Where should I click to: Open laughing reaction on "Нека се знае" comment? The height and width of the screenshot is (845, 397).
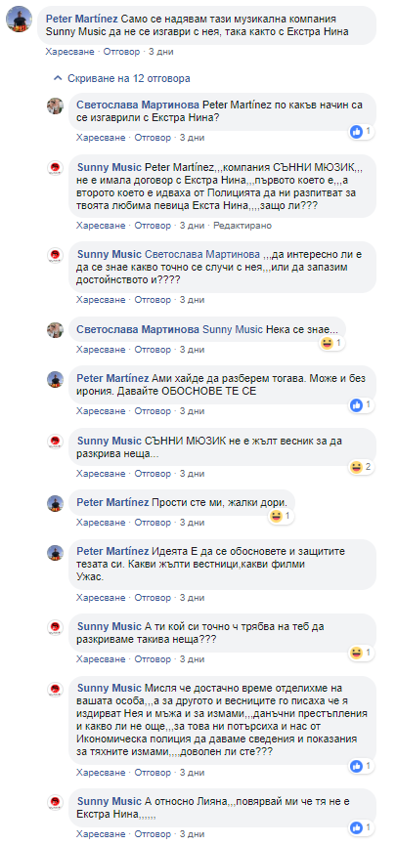pos(331,343)
